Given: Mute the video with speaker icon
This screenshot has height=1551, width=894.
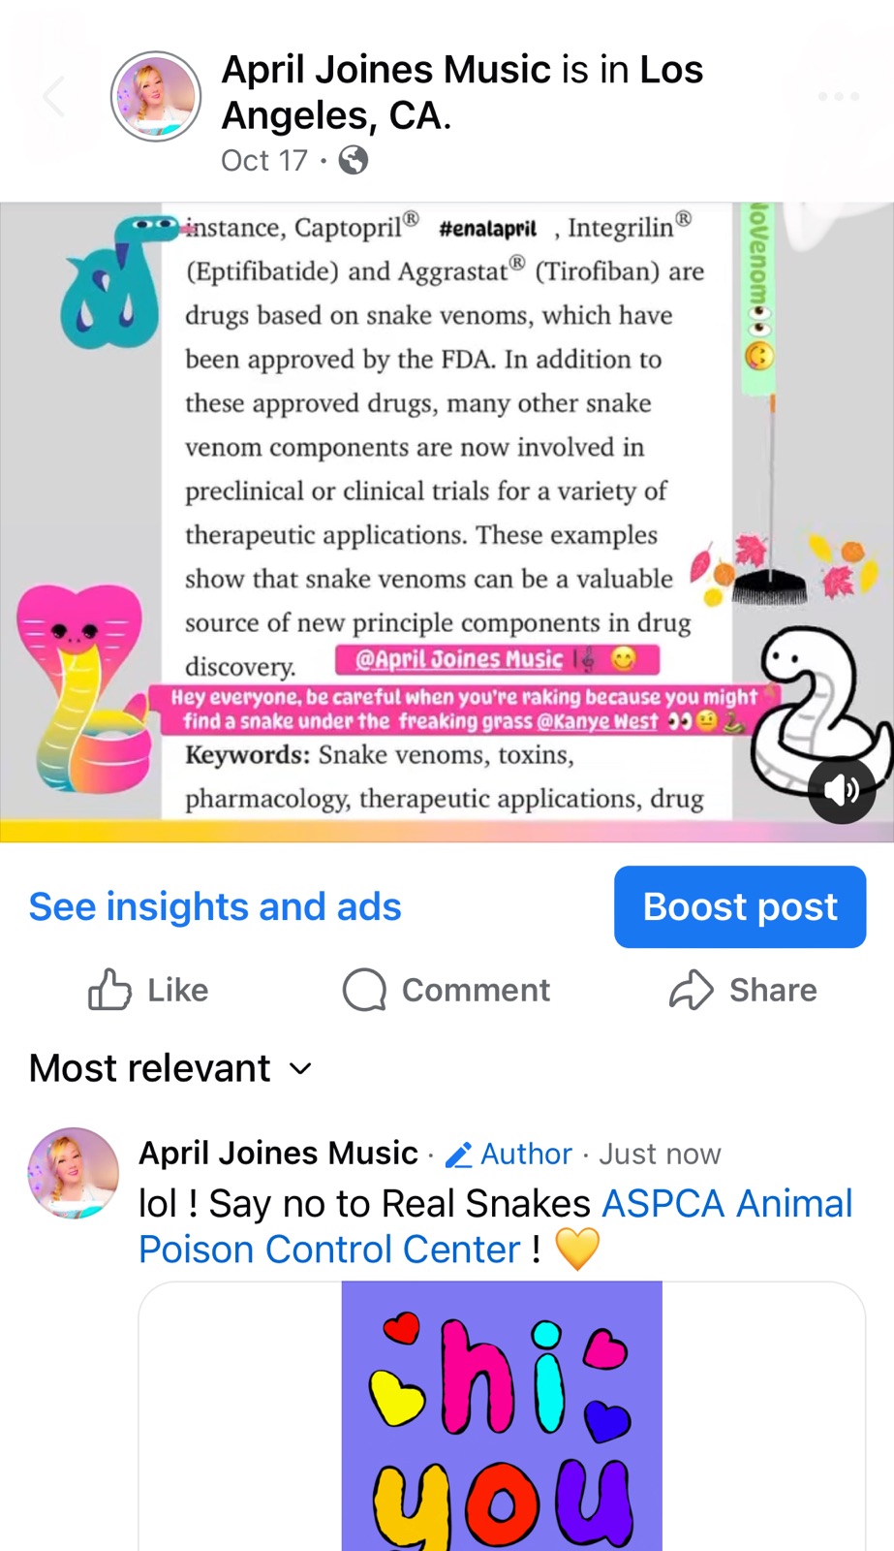Looking at the screenshot, I should tap(841, 790).
